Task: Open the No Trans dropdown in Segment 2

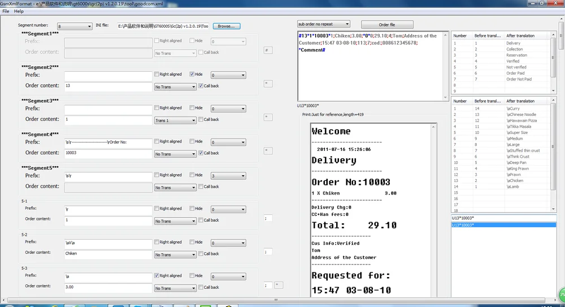Action: tap(175, 87)
